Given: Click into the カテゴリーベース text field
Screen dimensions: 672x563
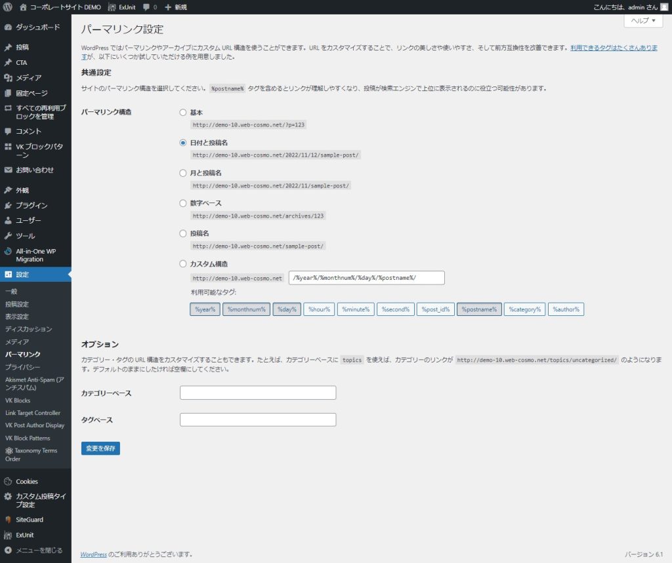Looking at the screenshot, I should (x=258, y=393).
